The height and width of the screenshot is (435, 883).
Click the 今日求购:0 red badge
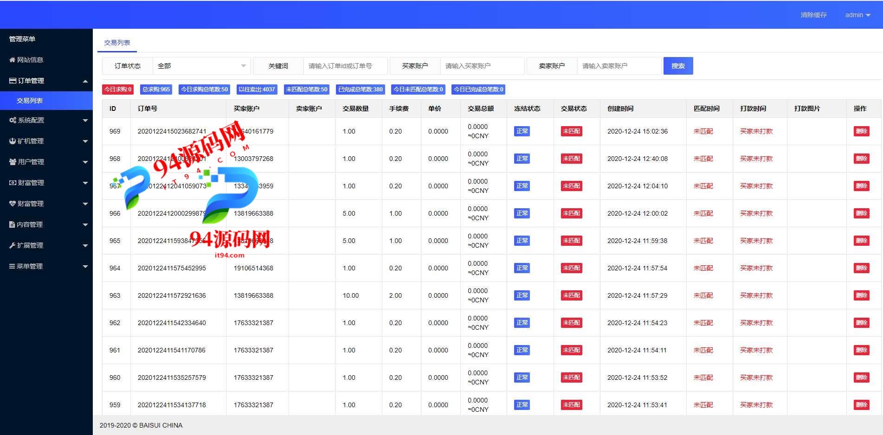pyautogui.click(x=118, y=90)
